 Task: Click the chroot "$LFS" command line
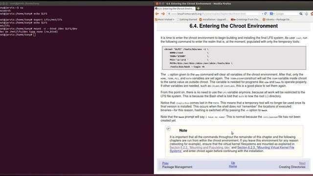coord(186,49)
